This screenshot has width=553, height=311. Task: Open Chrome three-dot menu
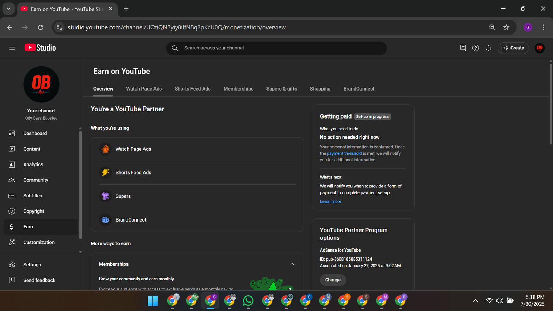click(543, 27)
